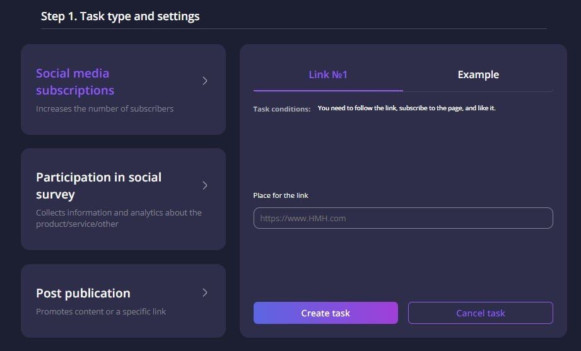
Task: Pick the Post publication title
Action: 83,293
